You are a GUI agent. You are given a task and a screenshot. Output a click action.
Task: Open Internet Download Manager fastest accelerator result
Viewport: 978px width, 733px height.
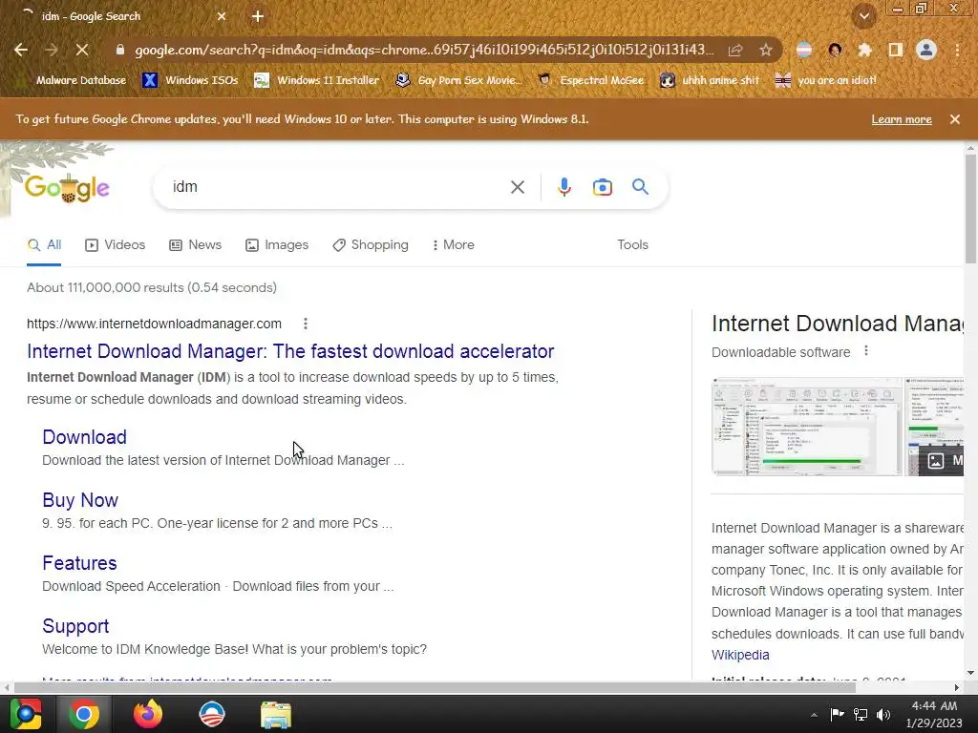pos(290,351)
